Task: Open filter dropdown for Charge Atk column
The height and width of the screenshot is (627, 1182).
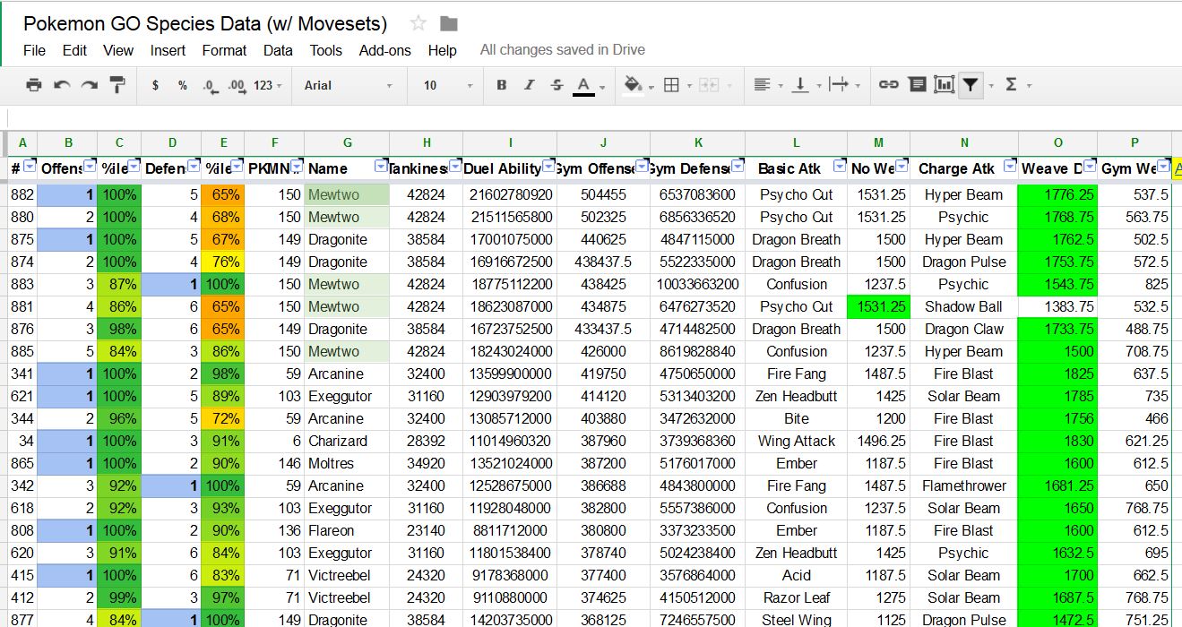Action: pyautogui.click(x=1010, y=167)
